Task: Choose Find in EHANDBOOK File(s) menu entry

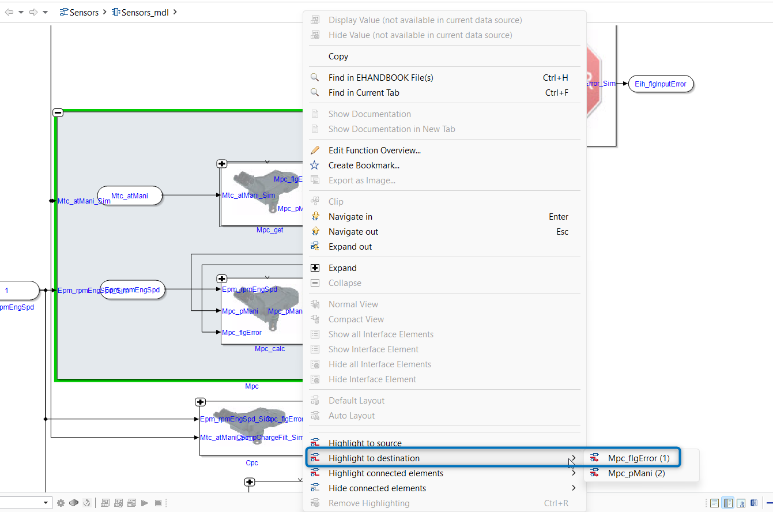Action: [x=380, y=78]
